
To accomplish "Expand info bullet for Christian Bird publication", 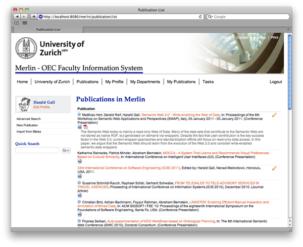I will [79, 201].
